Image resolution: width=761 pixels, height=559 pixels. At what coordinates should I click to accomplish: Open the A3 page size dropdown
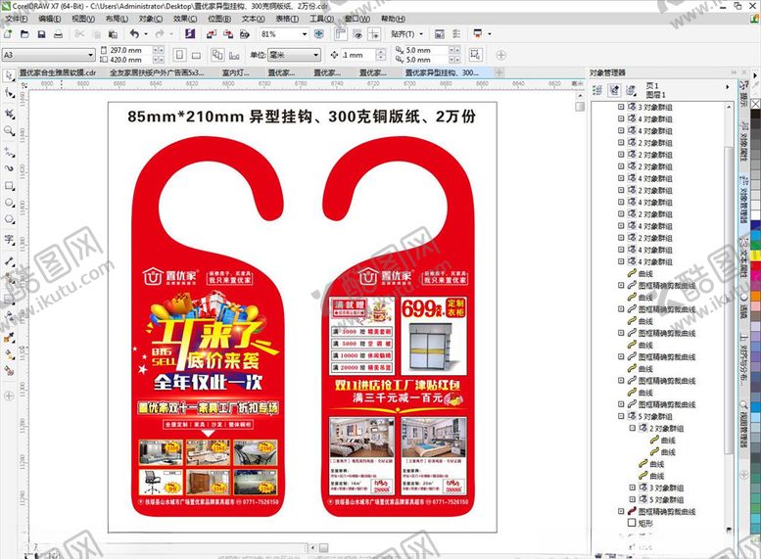[91, 55]
